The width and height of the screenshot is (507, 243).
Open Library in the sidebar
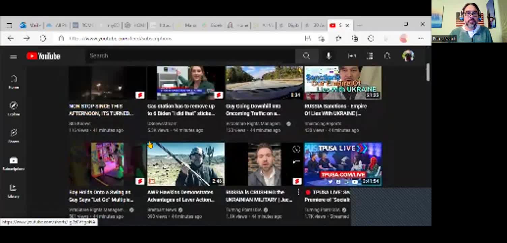(x=13, y=191)
